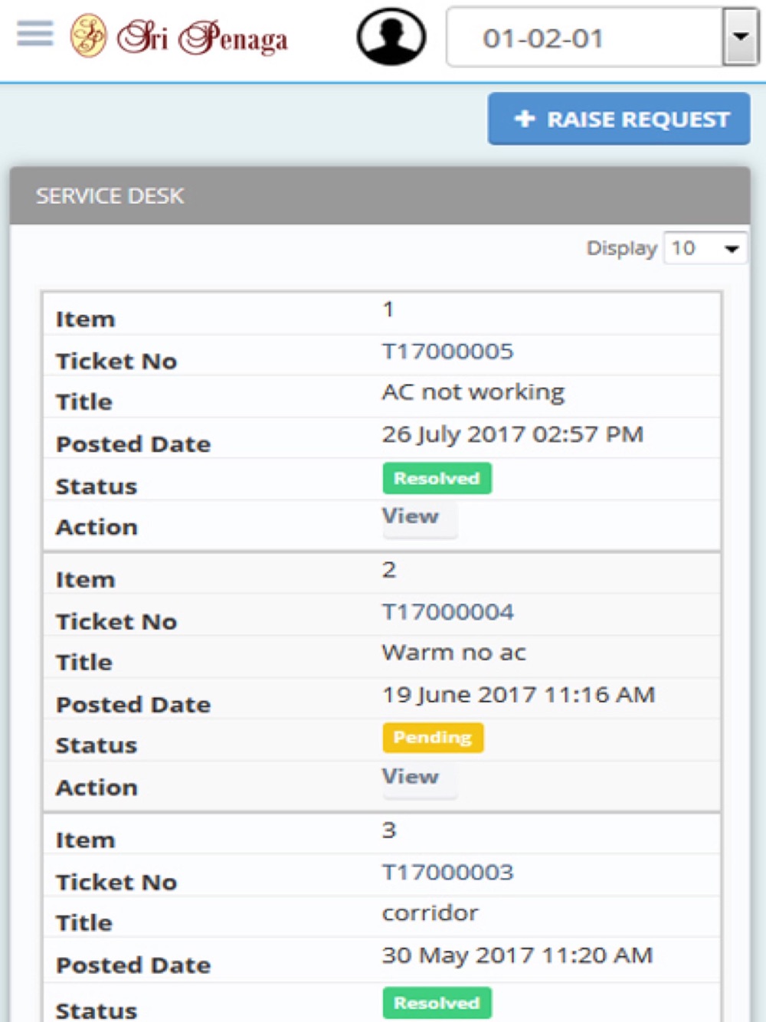Open the Display count dropdown

pyautogui.click(x=705, y=248)
